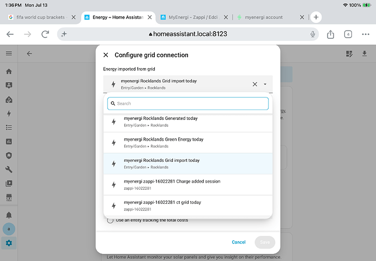Open Developer tools wrench icon
376x261 pixels.
9,169
